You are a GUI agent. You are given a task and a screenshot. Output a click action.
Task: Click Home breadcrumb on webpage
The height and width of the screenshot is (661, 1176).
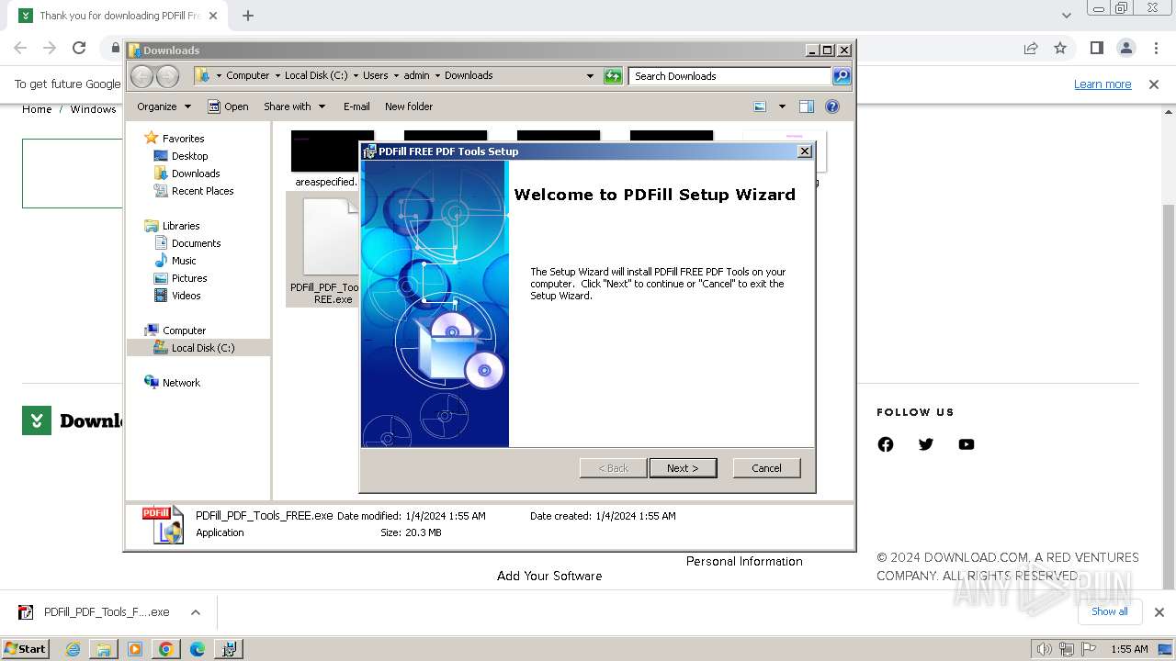(37, 109)
